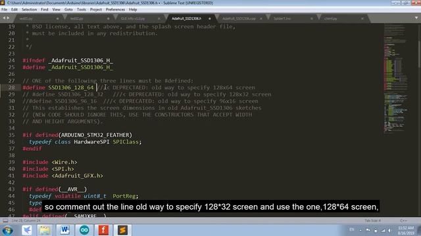Image resolution: width=421 pixels, height=236 pixels.
Task: Click the next tab arrow
Action: pyautogui.click(x=8, y=18)
